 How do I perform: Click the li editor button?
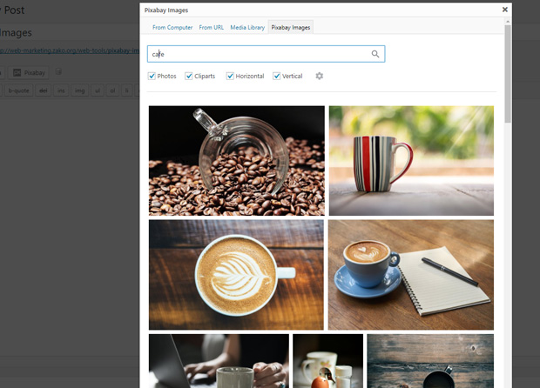click(127, 90)
